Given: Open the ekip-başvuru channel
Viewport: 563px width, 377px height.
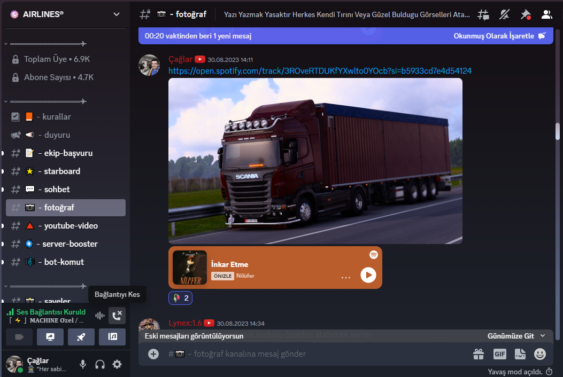Looking at the screenshot, I should coord(66,153).
